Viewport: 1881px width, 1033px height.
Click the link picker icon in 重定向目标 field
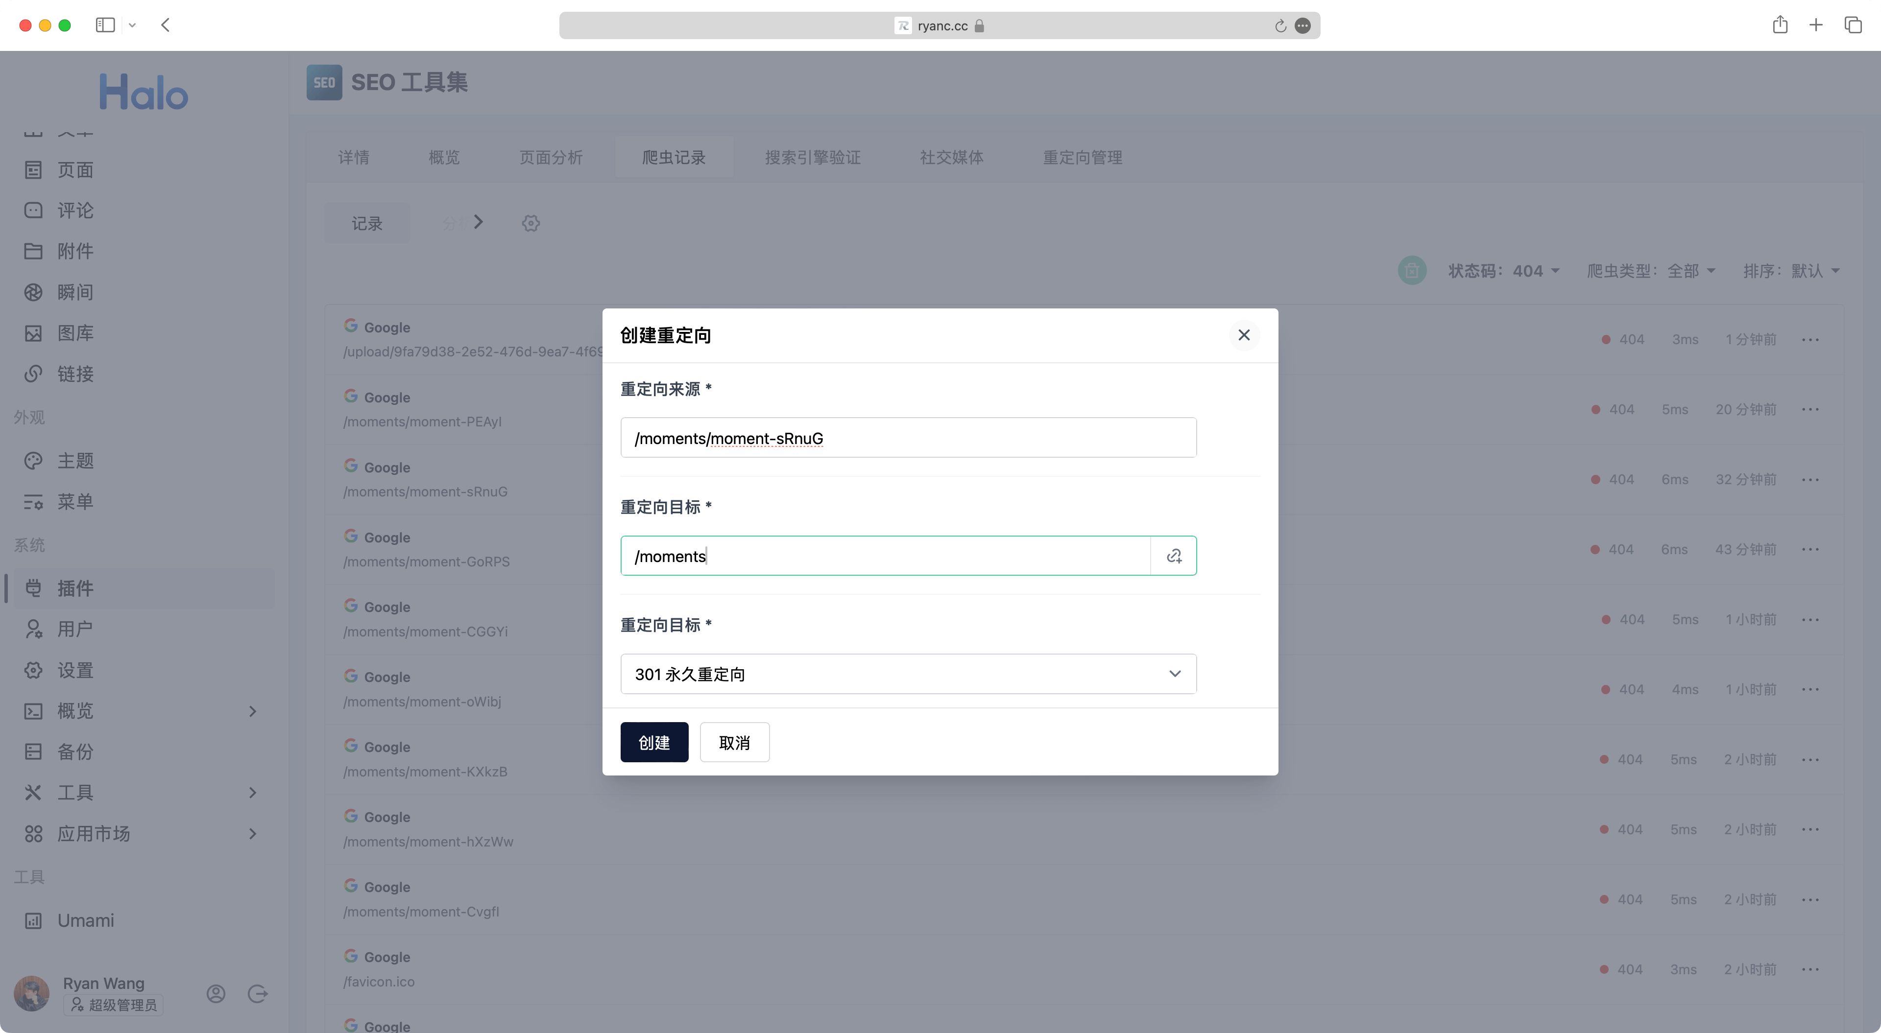(x=1174, y=556)
